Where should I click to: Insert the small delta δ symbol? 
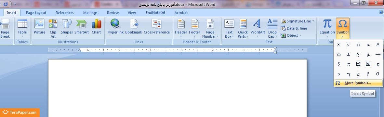coord(338,64)
